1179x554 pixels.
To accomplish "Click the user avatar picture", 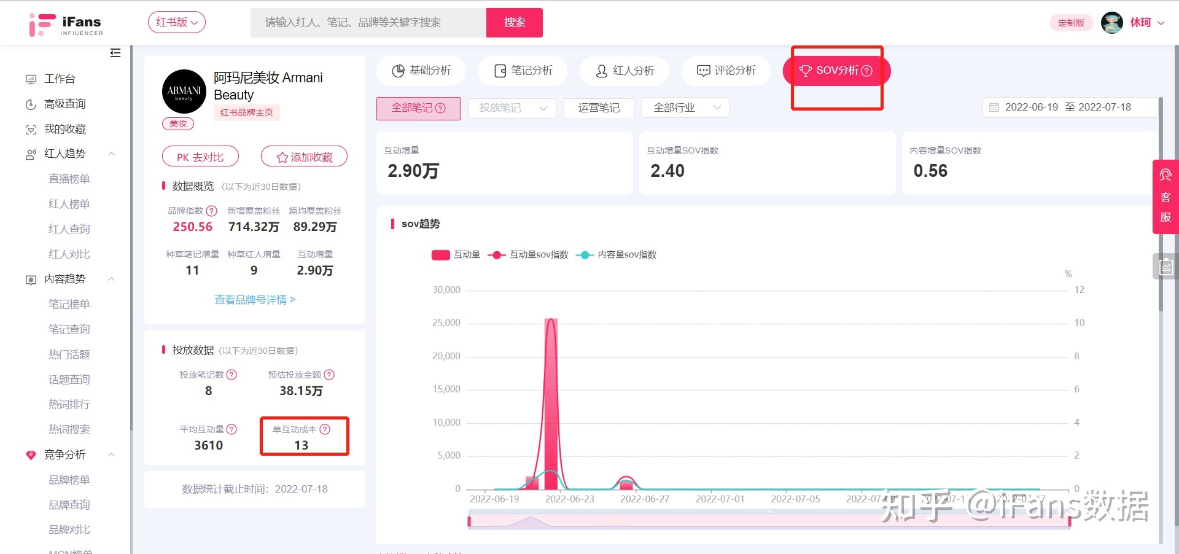I will coord(1111,23).
